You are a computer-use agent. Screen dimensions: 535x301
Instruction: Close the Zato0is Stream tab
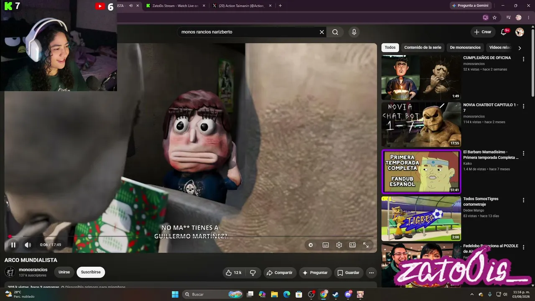point(204,6)
